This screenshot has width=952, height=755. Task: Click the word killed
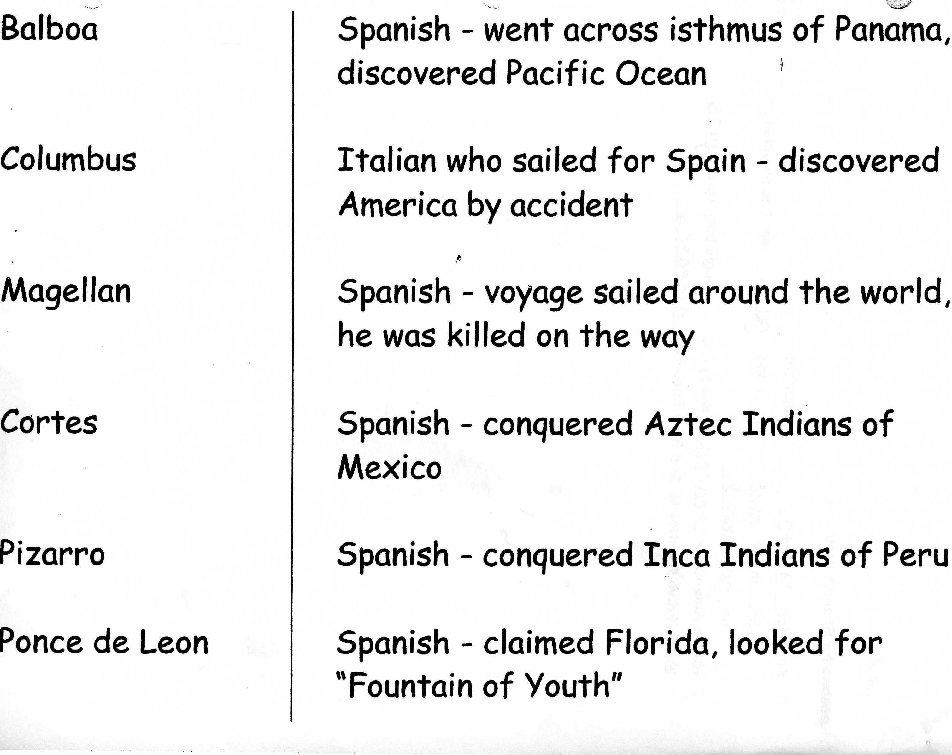pos(486,335)
